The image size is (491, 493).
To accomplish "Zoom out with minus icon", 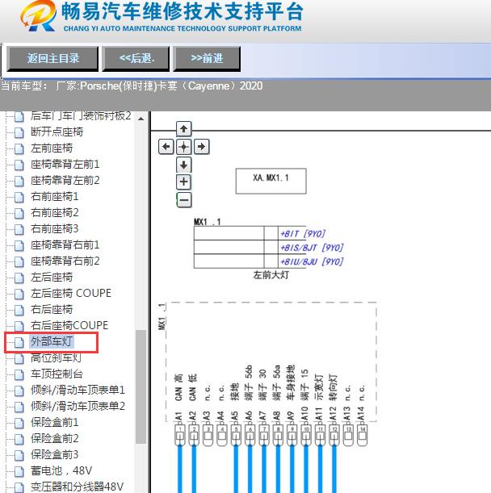I will pyautogui.click(x=184, y=200).
